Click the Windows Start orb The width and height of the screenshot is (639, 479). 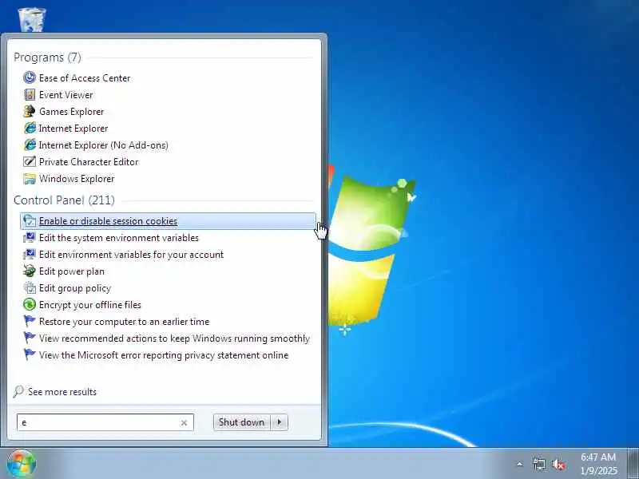coord(22,464)
